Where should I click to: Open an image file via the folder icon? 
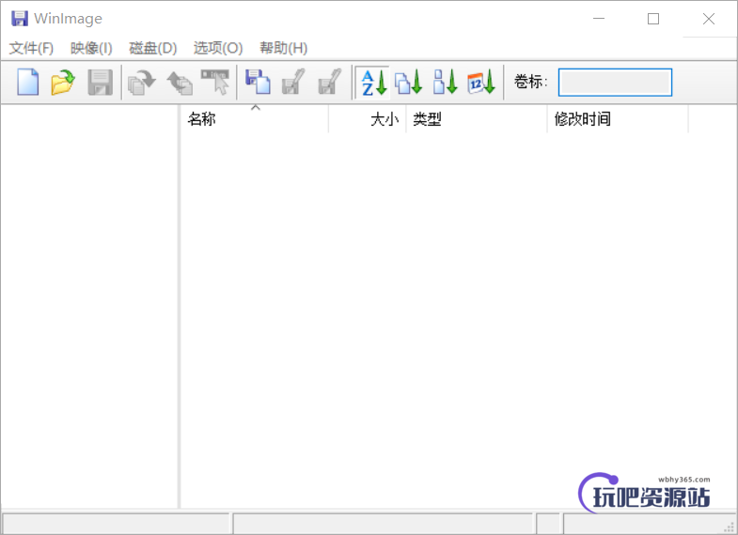[x=63, y=83]
